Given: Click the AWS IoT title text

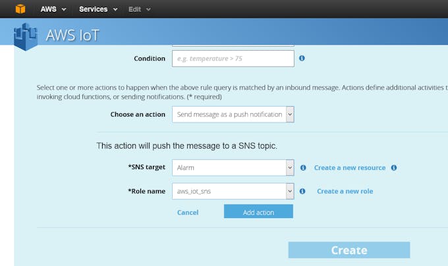Looking at the screenshot, I should click(72, 35).
